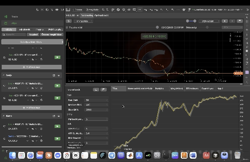This screenshot has width=250, height=162.
Task: Stop the running backtest
Action: 232,21
